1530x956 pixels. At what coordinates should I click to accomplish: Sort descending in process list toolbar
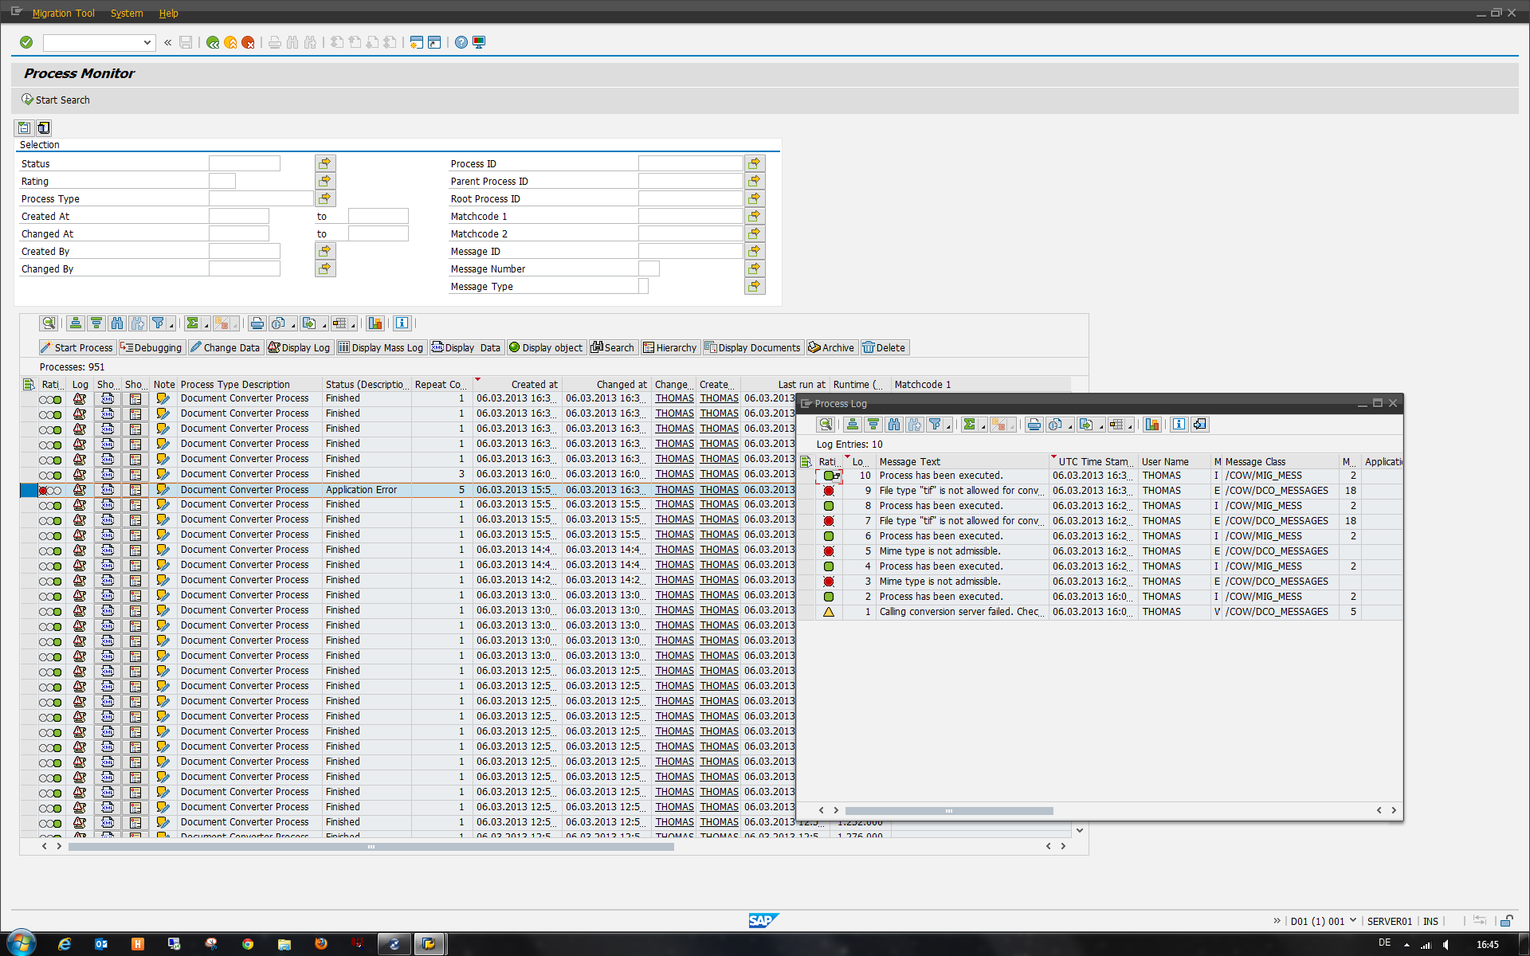click(96, 323)
